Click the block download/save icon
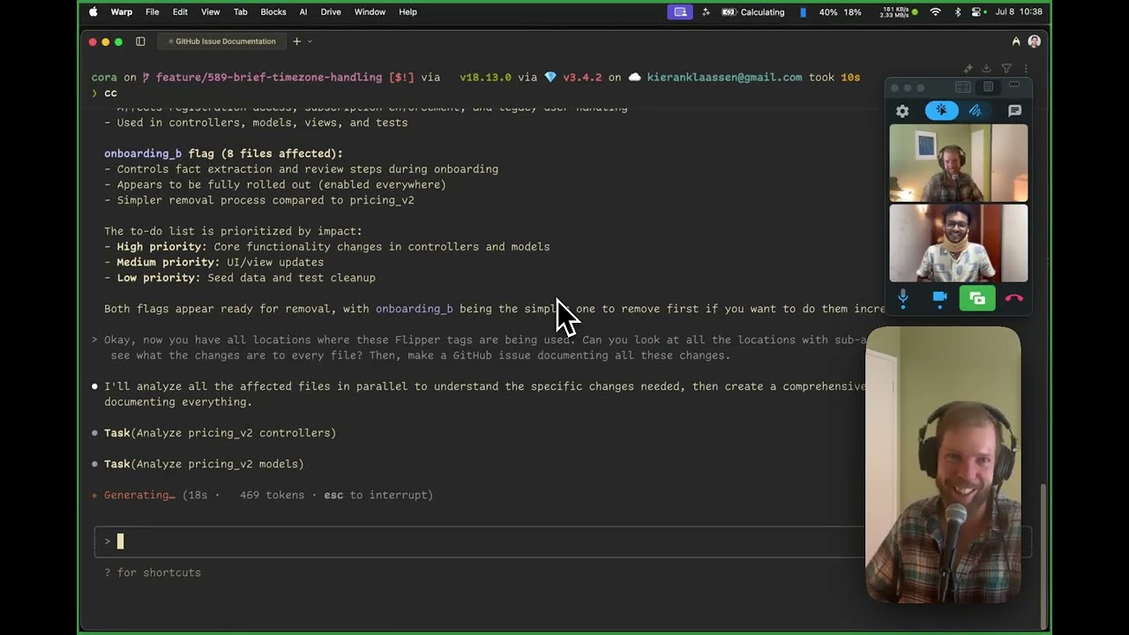 click(x=987, y=69)
